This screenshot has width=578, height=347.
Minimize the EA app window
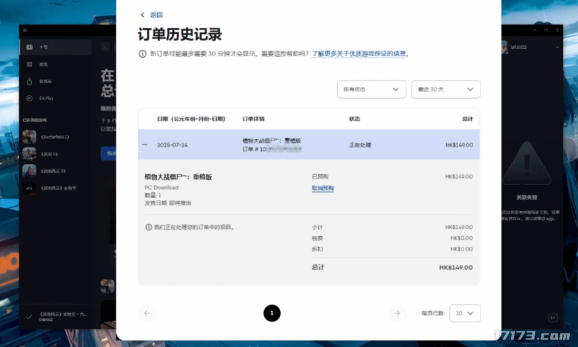coord(535,30)
